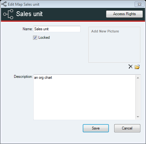The width and height of the screenshot is (146, 144).
Task: Click the org chart icon in header banner
Action: point(8,14)
